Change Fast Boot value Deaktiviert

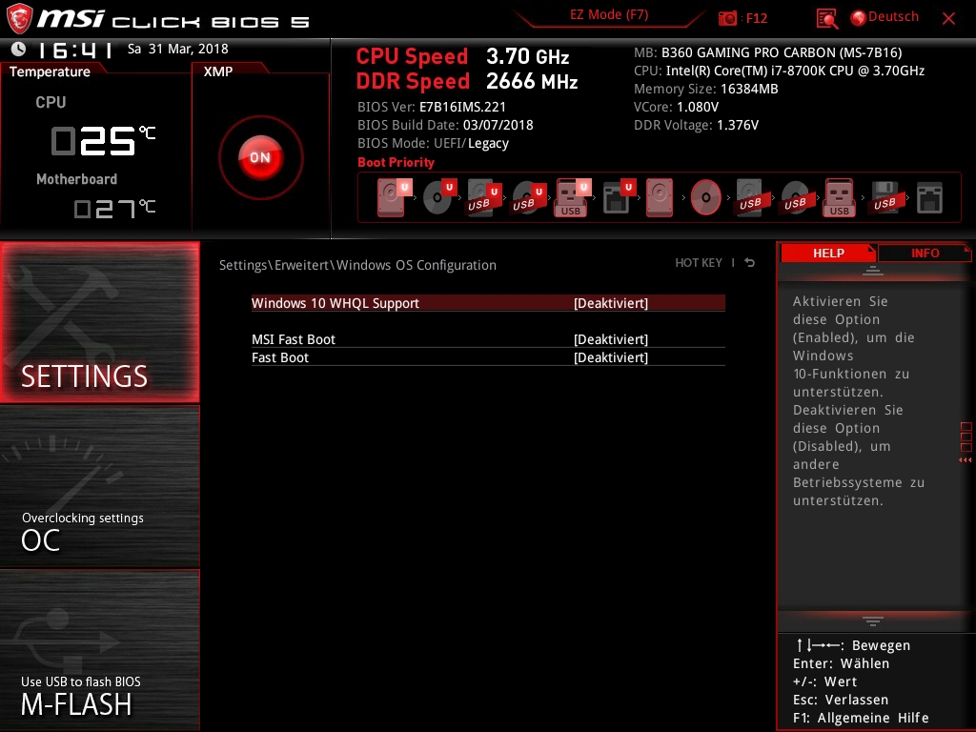tap(611, 357)
